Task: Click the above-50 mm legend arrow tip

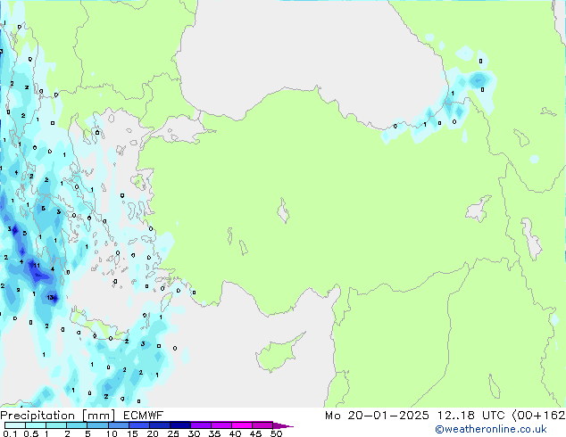Action: pyautogui.click(x=283, y=425)
